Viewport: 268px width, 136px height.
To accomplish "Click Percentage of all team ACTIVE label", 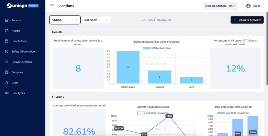I will [x=235, y=43].
